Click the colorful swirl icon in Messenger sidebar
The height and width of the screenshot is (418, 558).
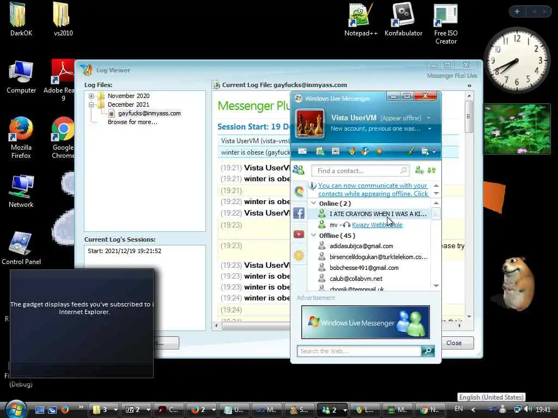(x=299, y=192)
